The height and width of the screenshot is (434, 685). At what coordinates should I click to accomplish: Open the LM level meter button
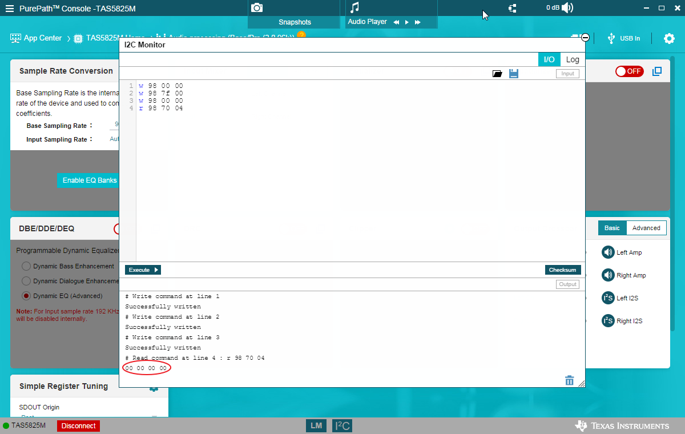pyautogui.click(x=316, y=425)
